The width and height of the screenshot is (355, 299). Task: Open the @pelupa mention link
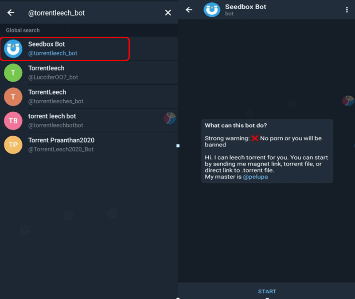255,177
